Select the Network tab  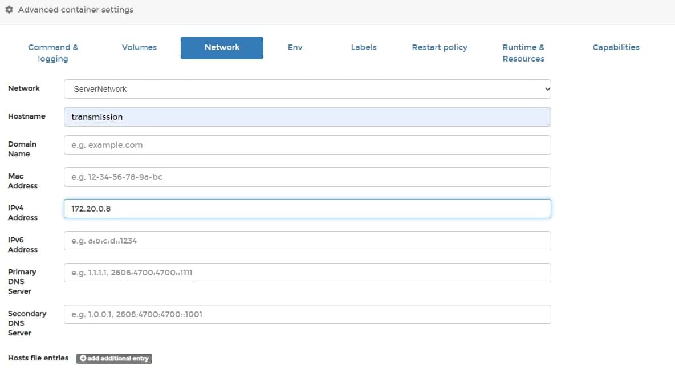(x=222, y=48)
